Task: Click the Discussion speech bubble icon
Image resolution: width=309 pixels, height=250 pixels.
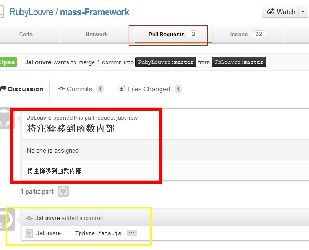Action: 3,89
